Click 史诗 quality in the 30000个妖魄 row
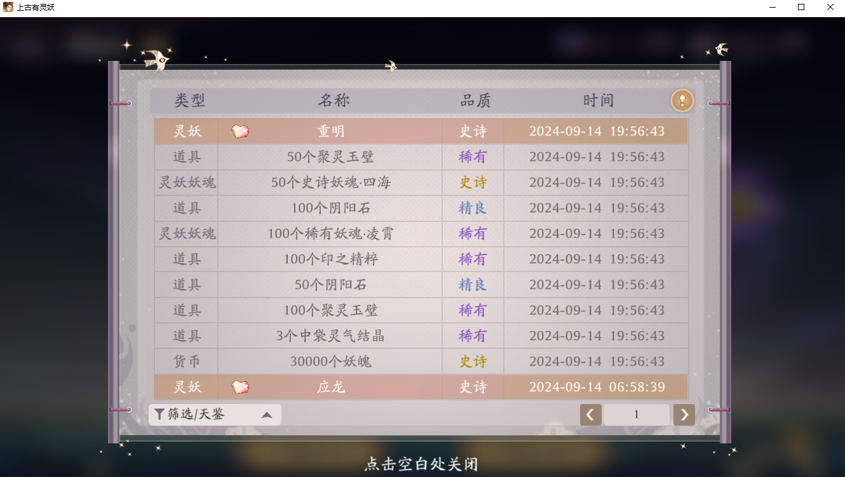Viewport: 845px width, 477px height. [x=473, y=362]
